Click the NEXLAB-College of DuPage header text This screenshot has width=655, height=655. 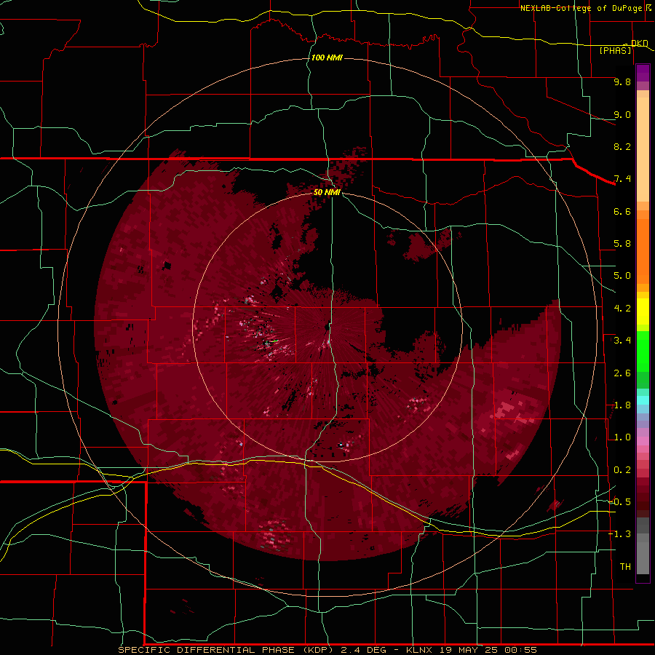click(581, 8)
